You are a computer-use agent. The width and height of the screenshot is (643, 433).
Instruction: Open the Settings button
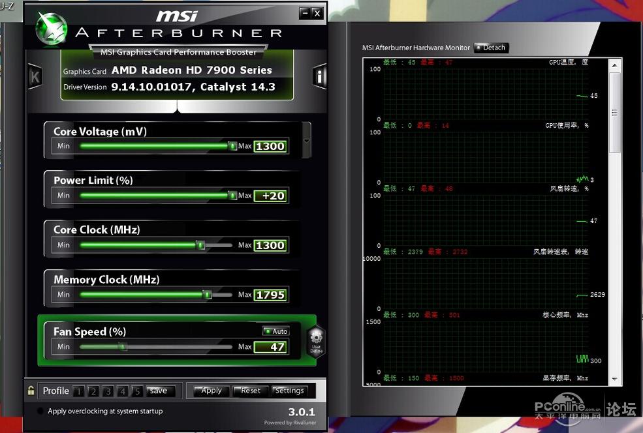tap(290, 391)
